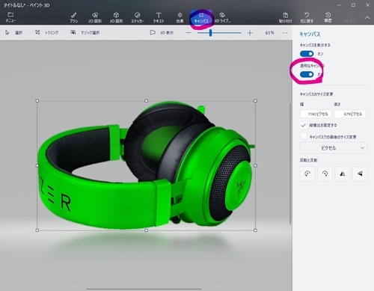Choose the トリミング (Crop) tool
The image size is (374, 291).
point(46,32)
